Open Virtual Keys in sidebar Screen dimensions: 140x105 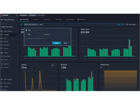[9, 56]
